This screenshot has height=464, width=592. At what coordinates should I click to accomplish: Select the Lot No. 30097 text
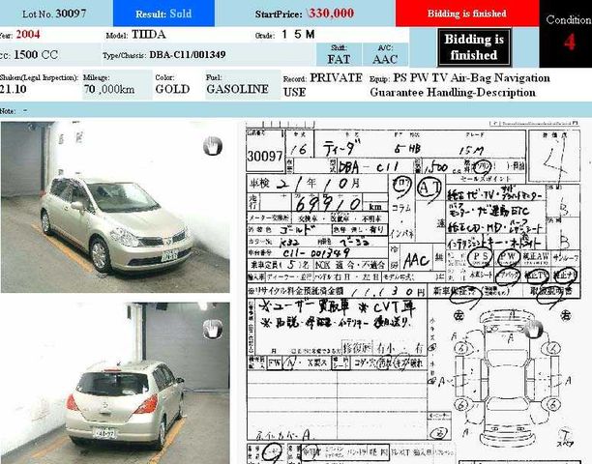coord(54,14)
